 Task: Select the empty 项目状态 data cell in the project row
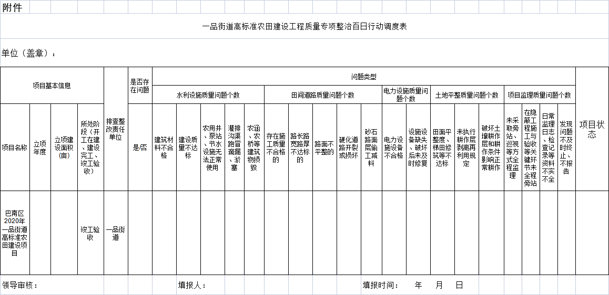[592, 233]
